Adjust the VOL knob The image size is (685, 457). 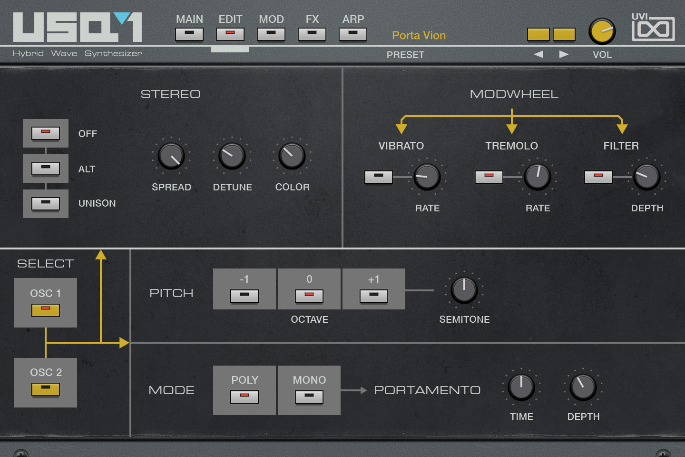(x=602, y=31)
